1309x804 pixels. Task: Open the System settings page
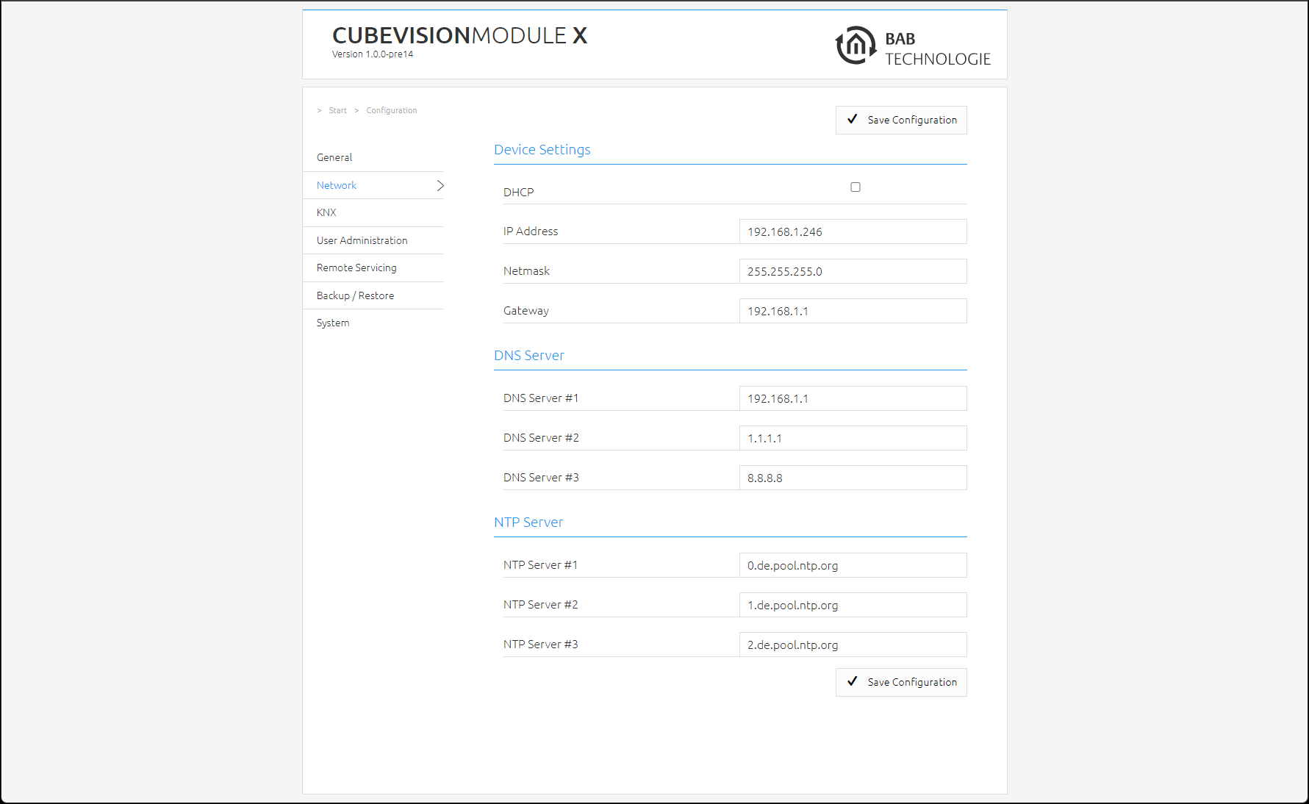[x=333, y=323]
